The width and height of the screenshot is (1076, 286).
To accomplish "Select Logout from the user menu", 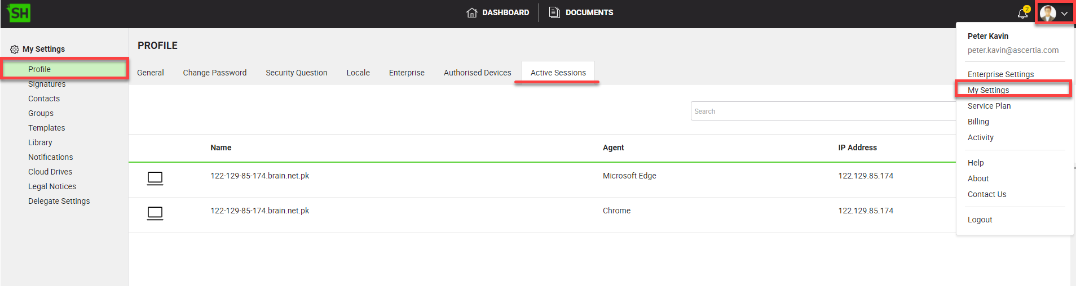I will [x=980, y=220].
